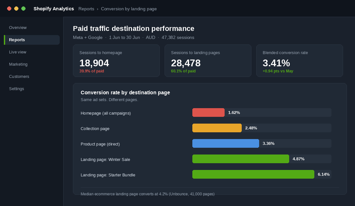The height and width of the screenshot is (206, 355).
Task: Click the Reports breadcrumb link
Action: pyautogui.click(x=86, y=9)
